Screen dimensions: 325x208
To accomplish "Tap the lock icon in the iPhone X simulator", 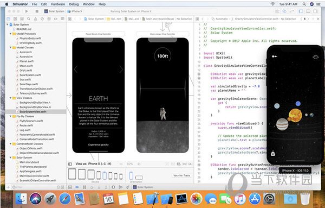I will 273,154.
